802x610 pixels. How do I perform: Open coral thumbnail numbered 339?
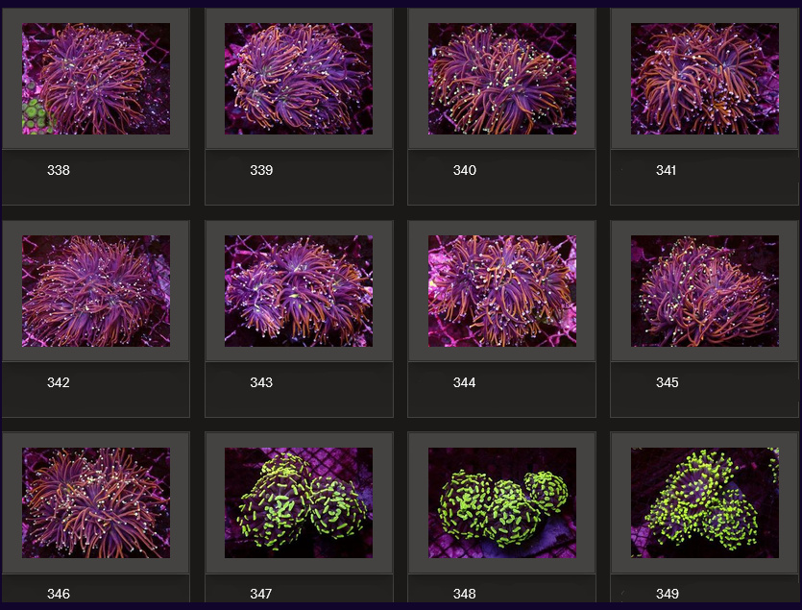tap(299, 79)
